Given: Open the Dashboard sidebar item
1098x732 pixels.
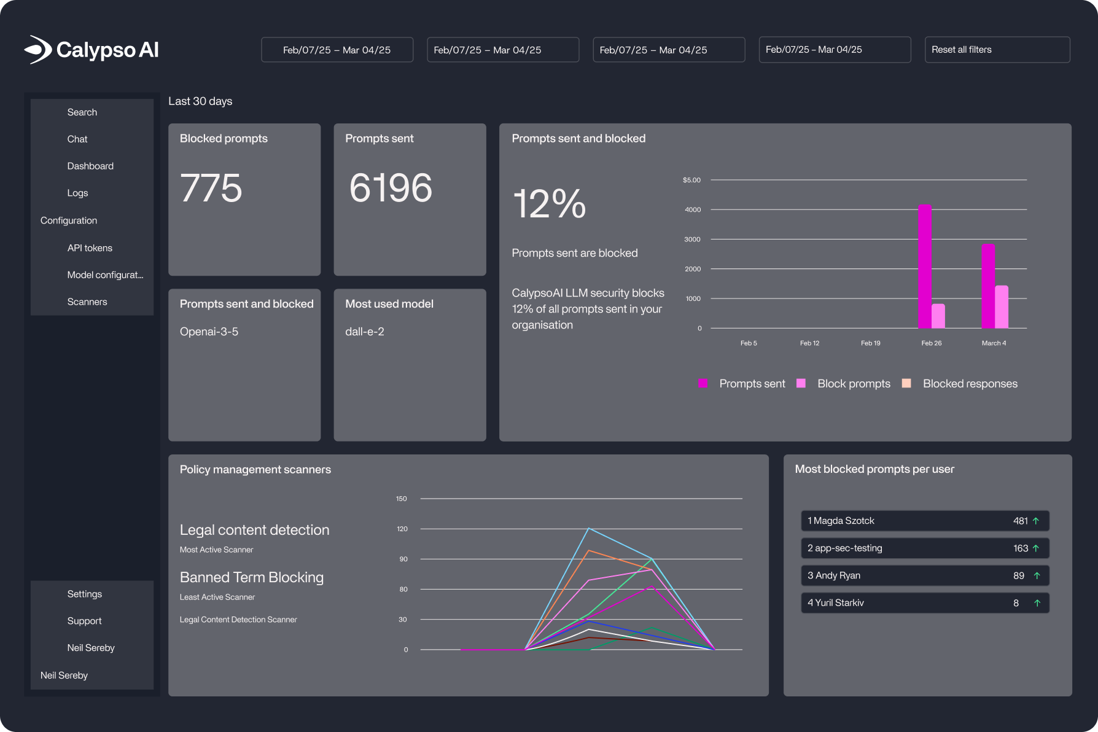Looking at the screenshot, I should click(x=90, y=166).
